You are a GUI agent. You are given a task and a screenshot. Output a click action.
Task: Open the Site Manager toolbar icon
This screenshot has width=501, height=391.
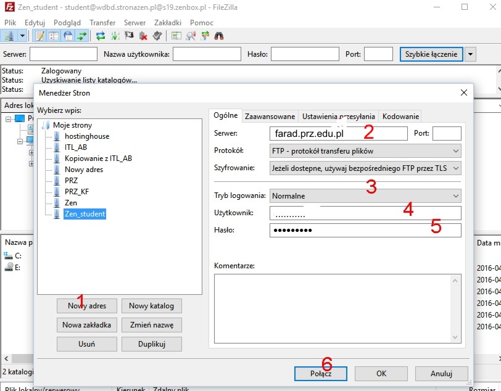[x=9, y=36]
